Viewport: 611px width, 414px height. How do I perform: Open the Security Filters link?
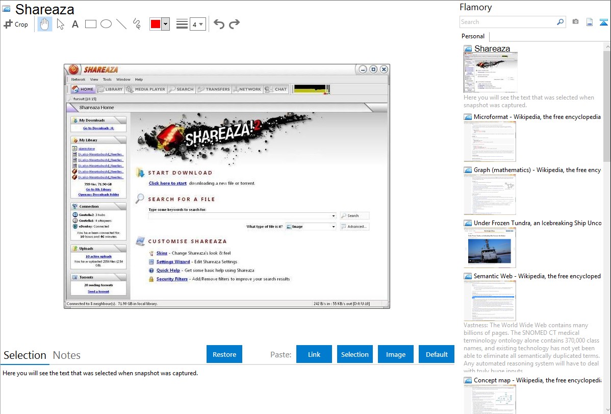(x=172, y=279)
